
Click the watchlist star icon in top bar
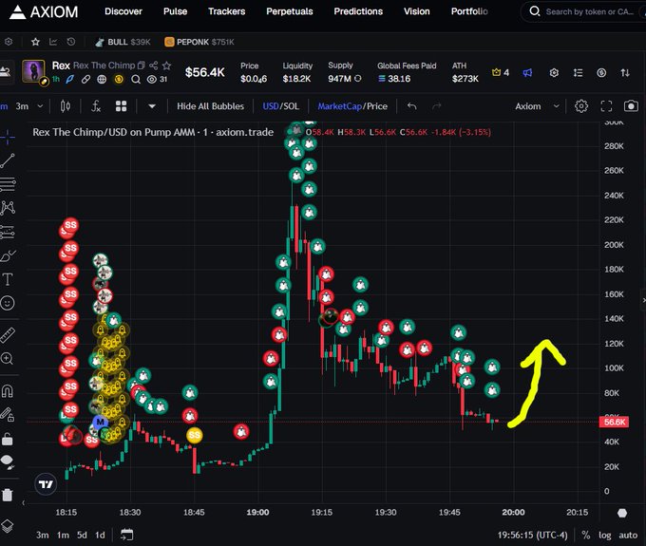click(x=35, y=42)
